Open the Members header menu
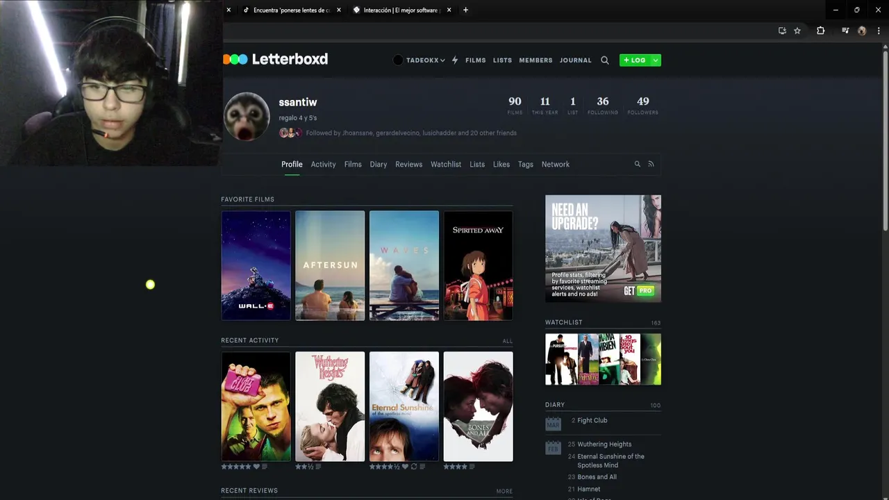The image size is (889, 500). click(535, 60)
